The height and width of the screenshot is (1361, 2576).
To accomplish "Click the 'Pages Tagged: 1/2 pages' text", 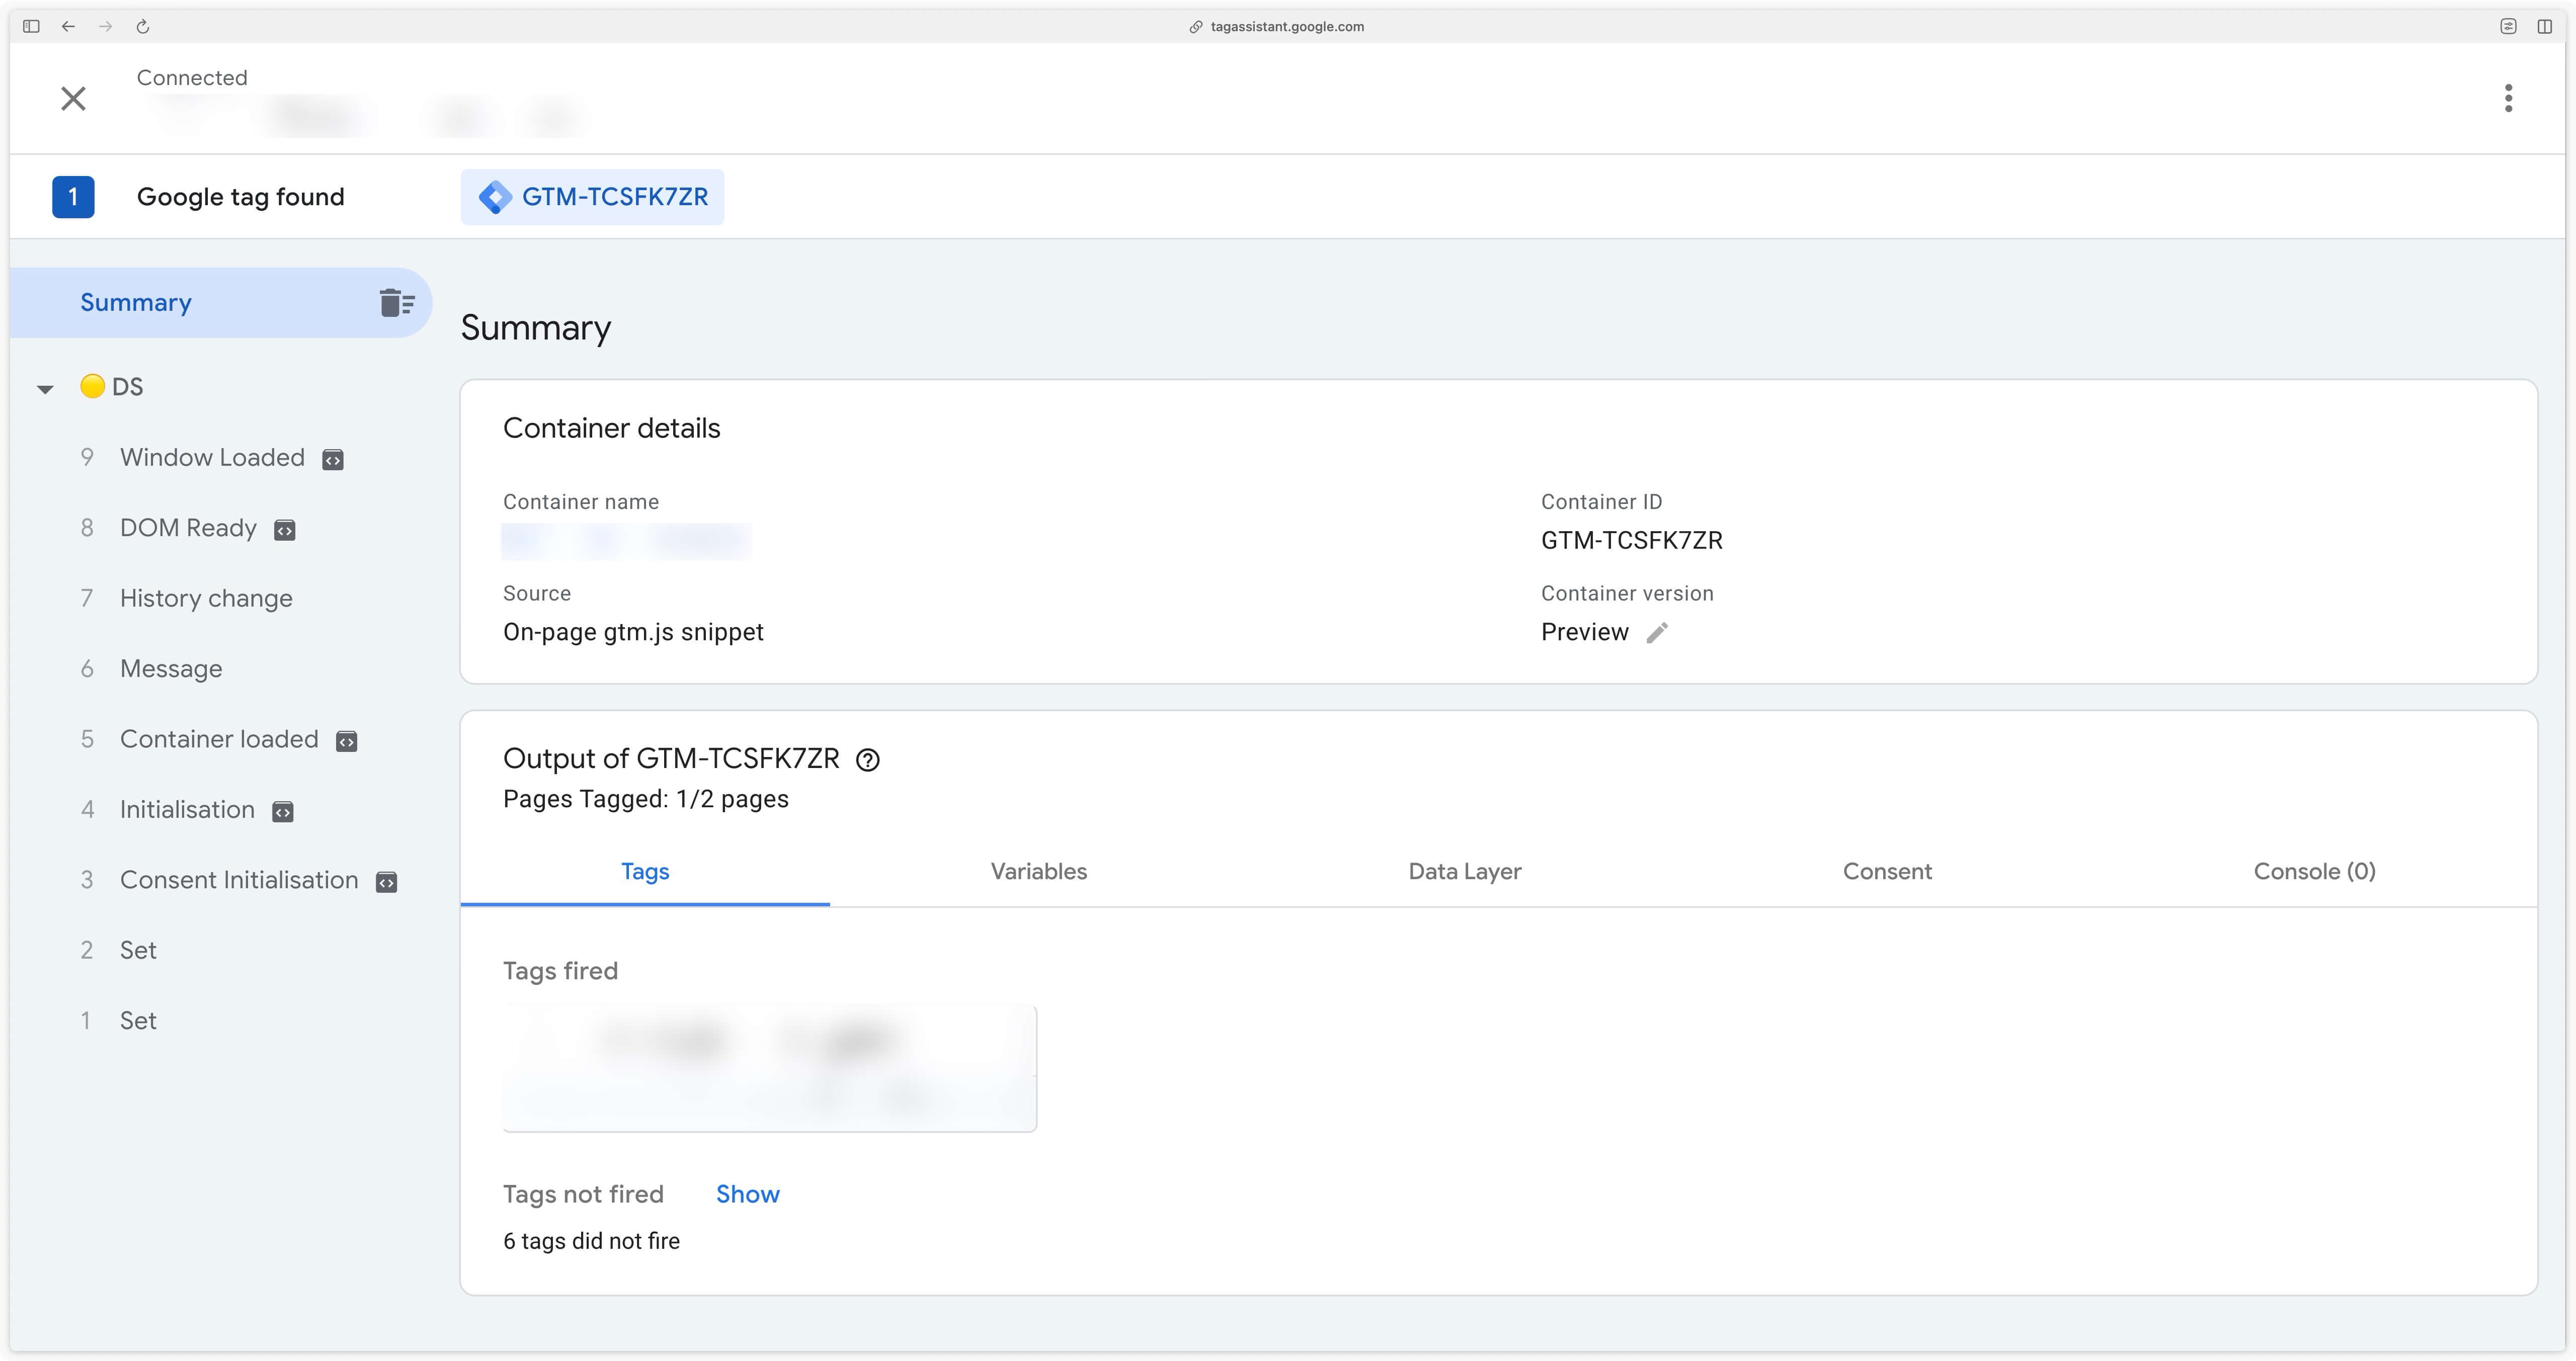I will (x=646, y=799).
